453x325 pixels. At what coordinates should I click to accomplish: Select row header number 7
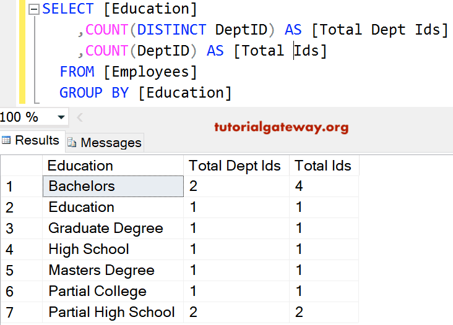pos(22,313)
